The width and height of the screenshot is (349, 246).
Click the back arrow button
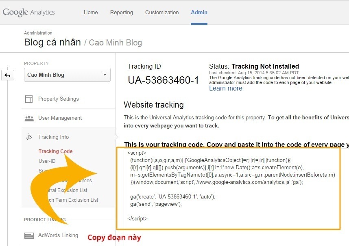click(x=8, y=75)
